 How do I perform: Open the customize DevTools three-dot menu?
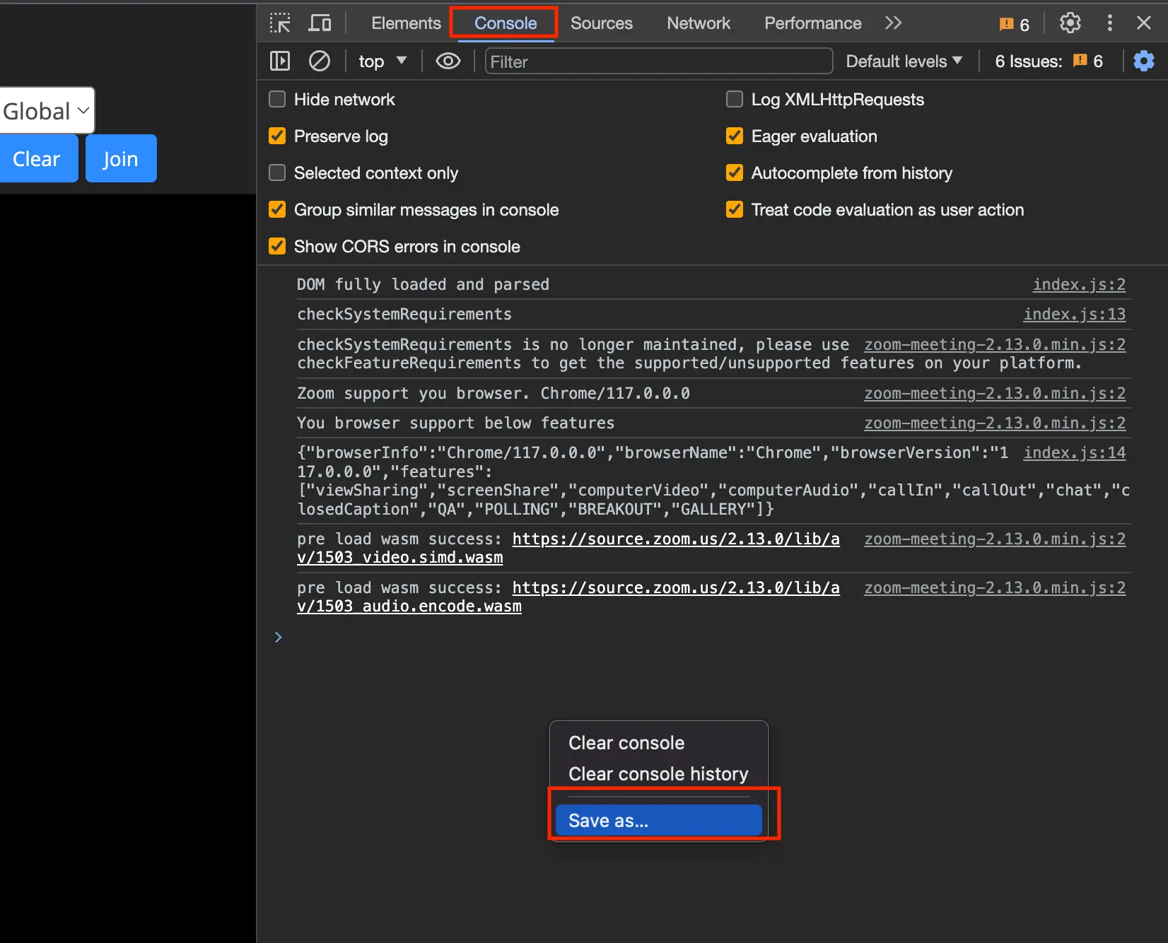(x=1109, y=23)
